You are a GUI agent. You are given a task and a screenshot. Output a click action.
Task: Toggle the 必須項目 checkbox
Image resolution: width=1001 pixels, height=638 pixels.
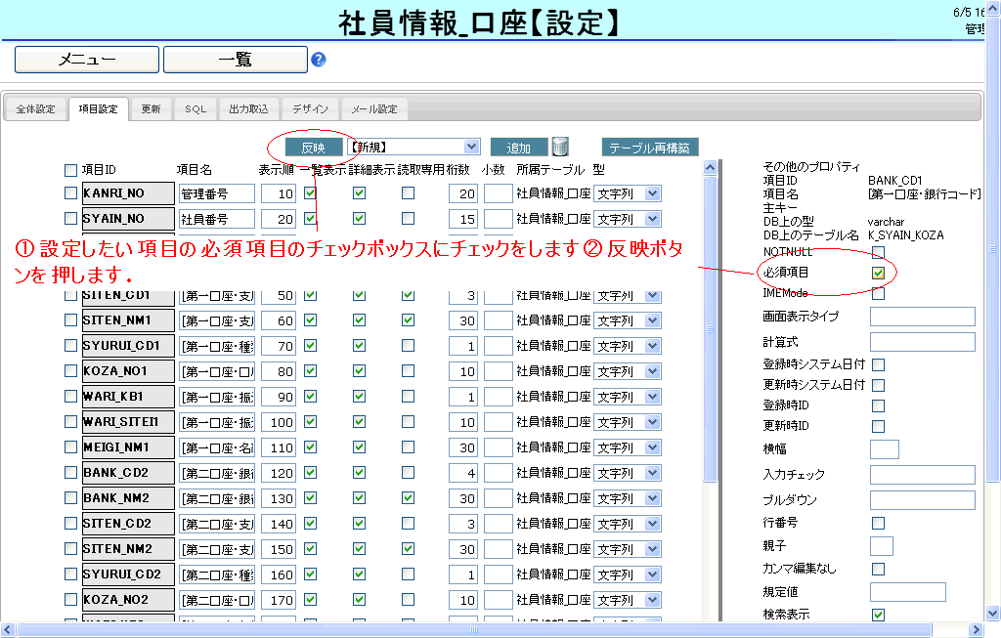(x=878, y=273)
